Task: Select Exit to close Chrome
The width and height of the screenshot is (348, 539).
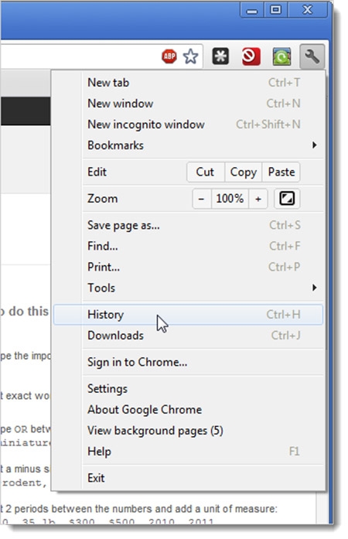Action: pyautogui.click(x=189, y=478)
